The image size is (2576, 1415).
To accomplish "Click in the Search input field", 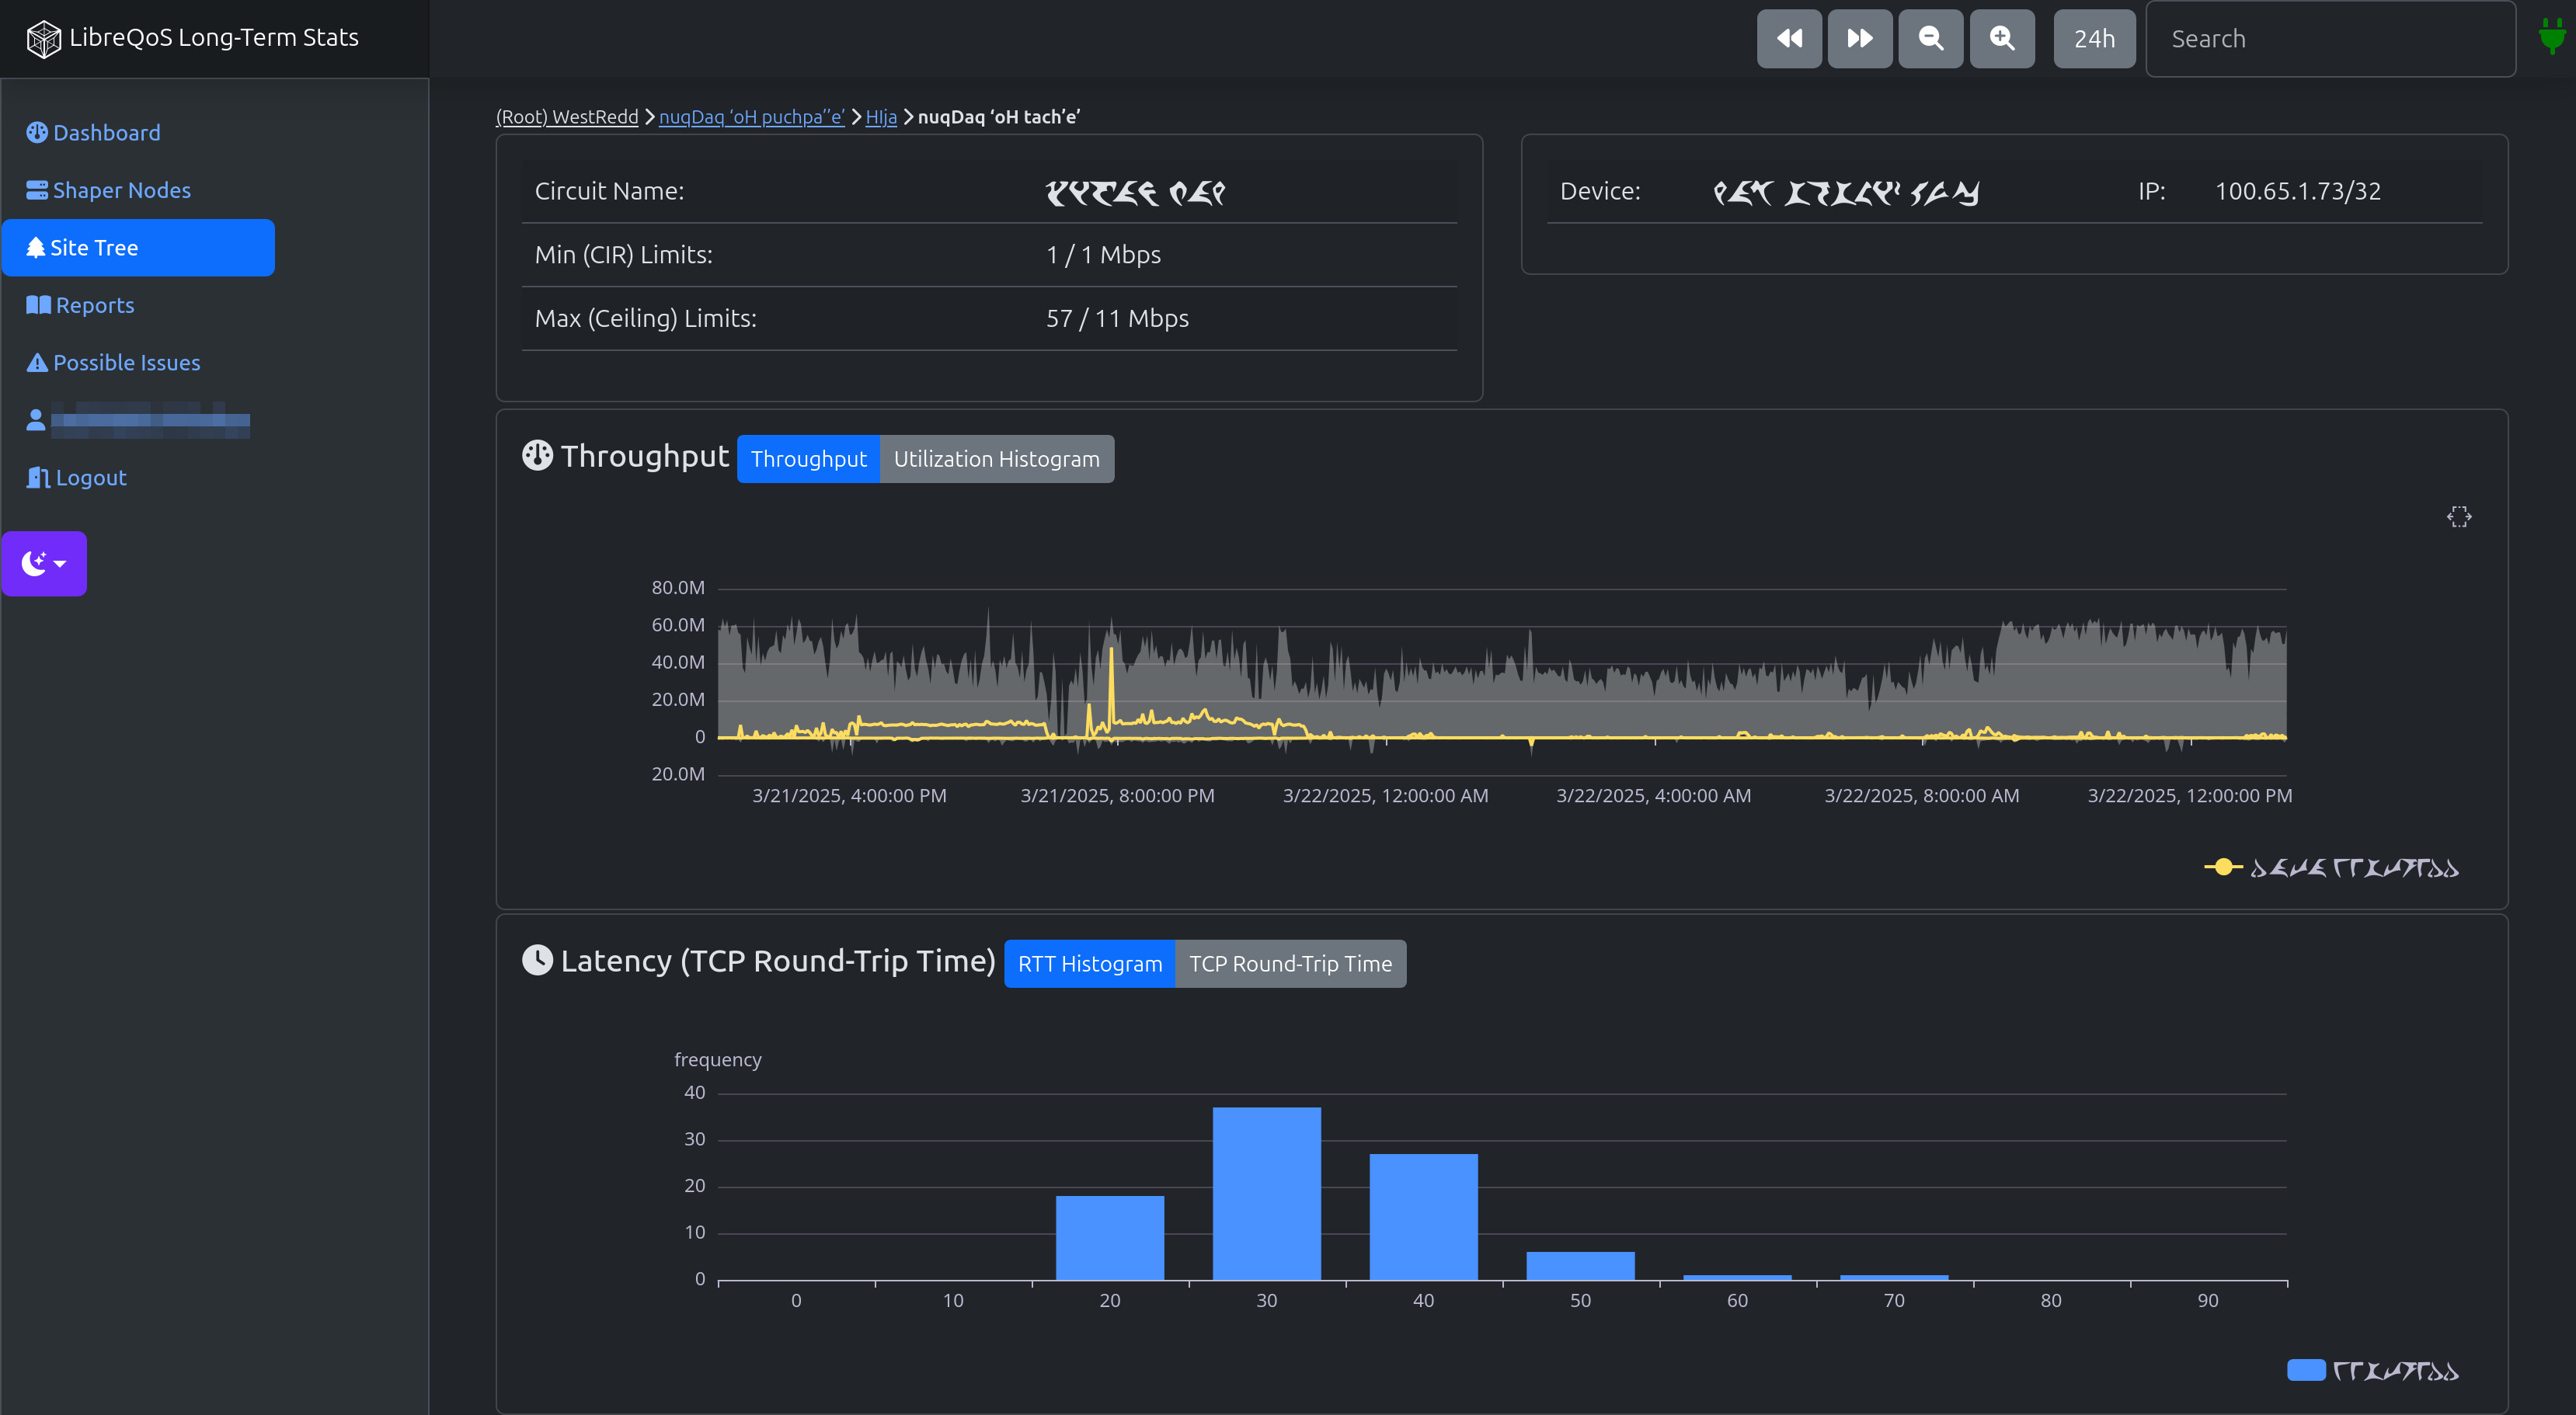I will (2329, 39).
